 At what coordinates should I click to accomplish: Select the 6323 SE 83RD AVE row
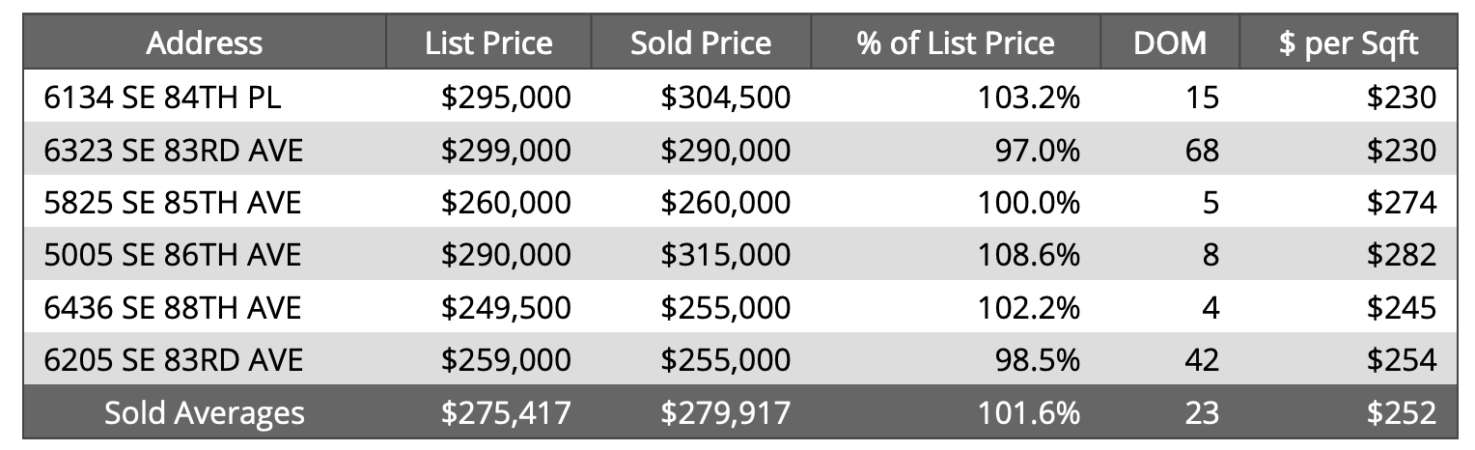point(173,150)
